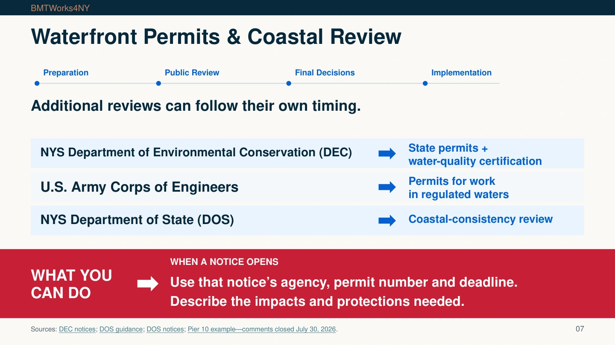Follow the DOS notices link

165,329
